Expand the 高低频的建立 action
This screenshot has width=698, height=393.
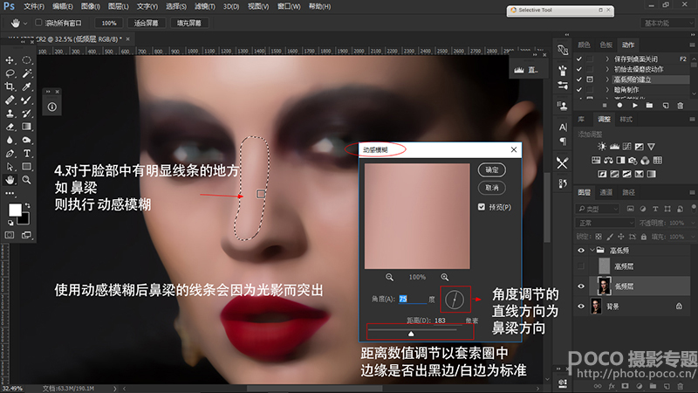[x=607, y=79]
